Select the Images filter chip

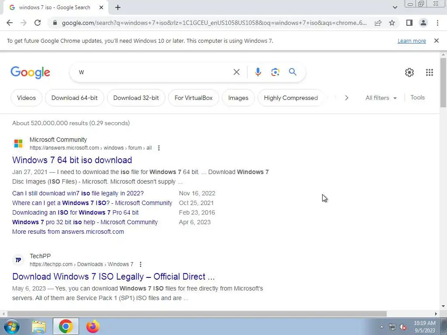click(238, 98)
